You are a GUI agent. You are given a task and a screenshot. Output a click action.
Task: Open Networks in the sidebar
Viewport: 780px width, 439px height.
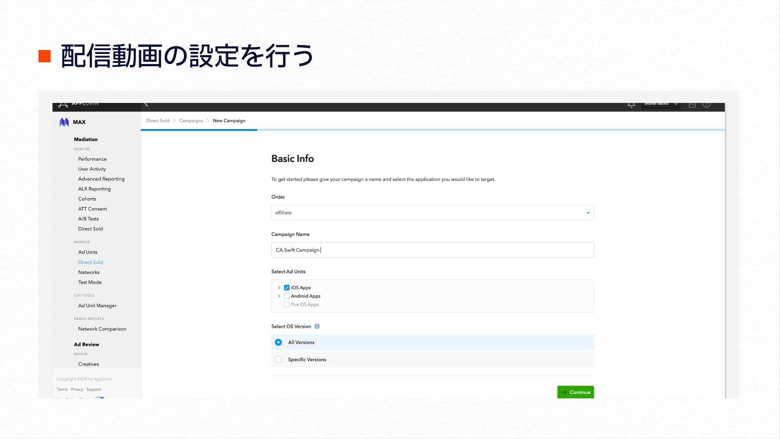coord(89,273)
